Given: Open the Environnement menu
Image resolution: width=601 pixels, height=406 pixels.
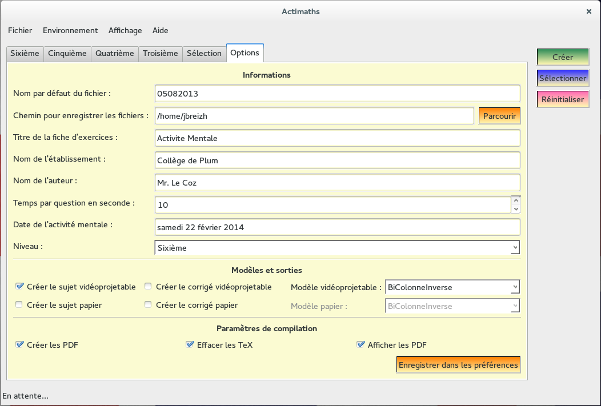Looking at the screenshot, I should 70,30.
